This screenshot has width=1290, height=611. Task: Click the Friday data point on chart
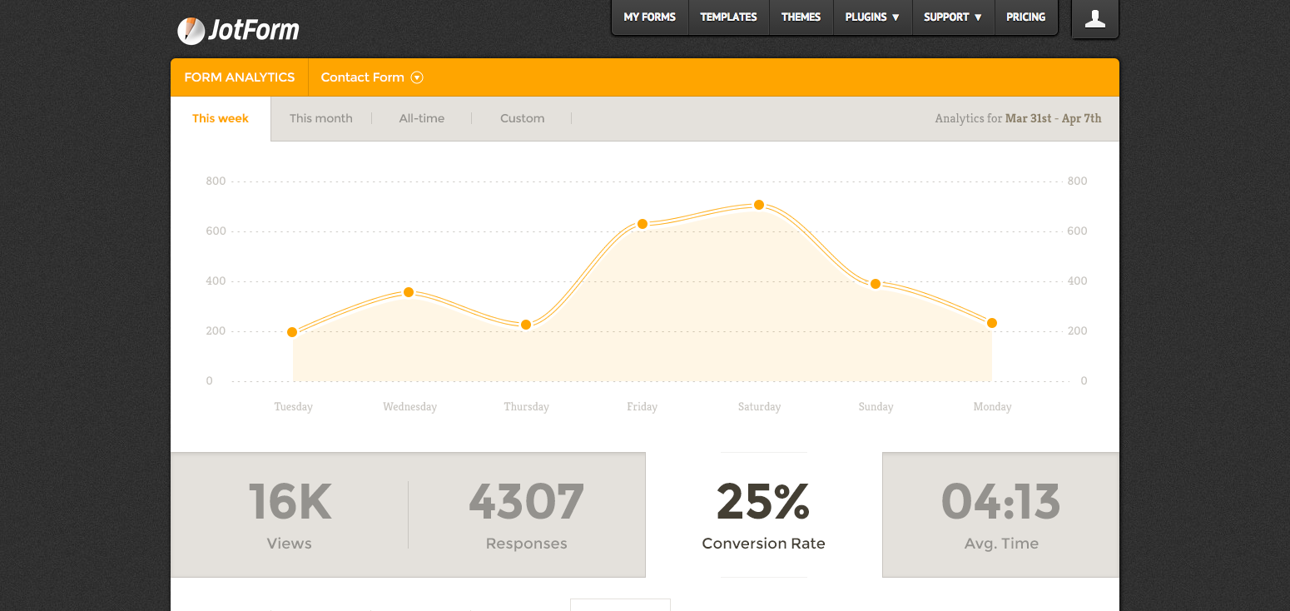pyautogui.click(x=643, y=224)
